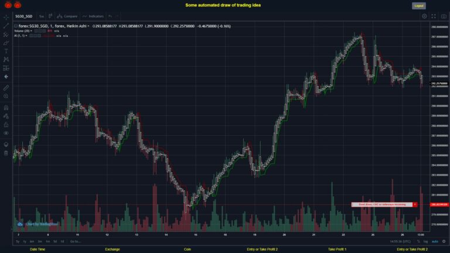Toggle log scale mode
The width and height of the screenshot is (450, 253).
(x=425, y=241)
